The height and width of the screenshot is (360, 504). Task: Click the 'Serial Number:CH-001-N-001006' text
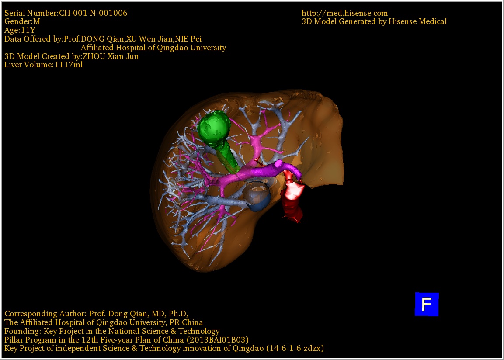pos(66,13)
